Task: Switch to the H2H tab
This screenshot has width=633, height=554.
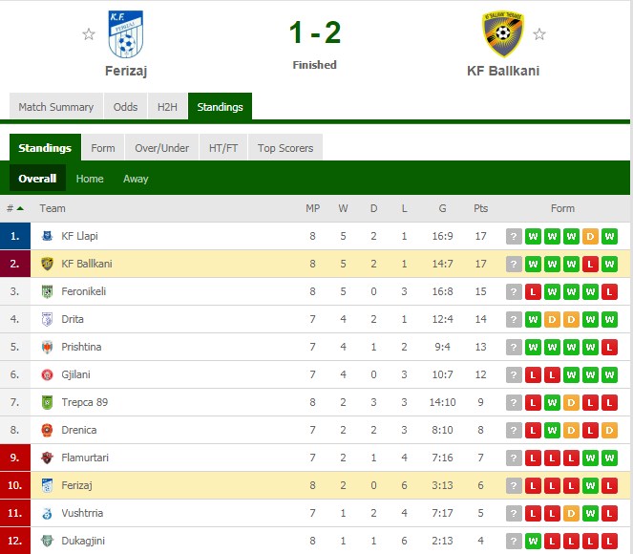Action: click(x=167, y=107)
